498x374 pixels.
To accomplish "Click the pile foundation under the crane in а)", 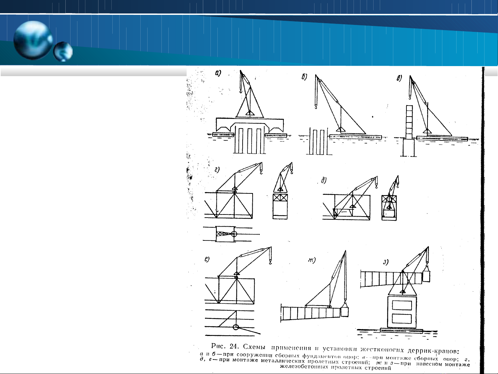I will pos(250,141).
